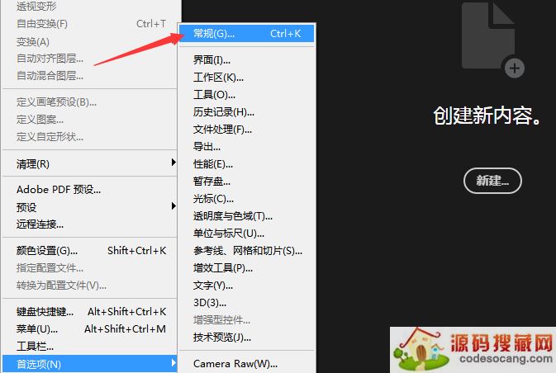The width and height of the screenshot is (556, 373).
Task: Open 光标(C)... preferences
Action: click(213, 199)
